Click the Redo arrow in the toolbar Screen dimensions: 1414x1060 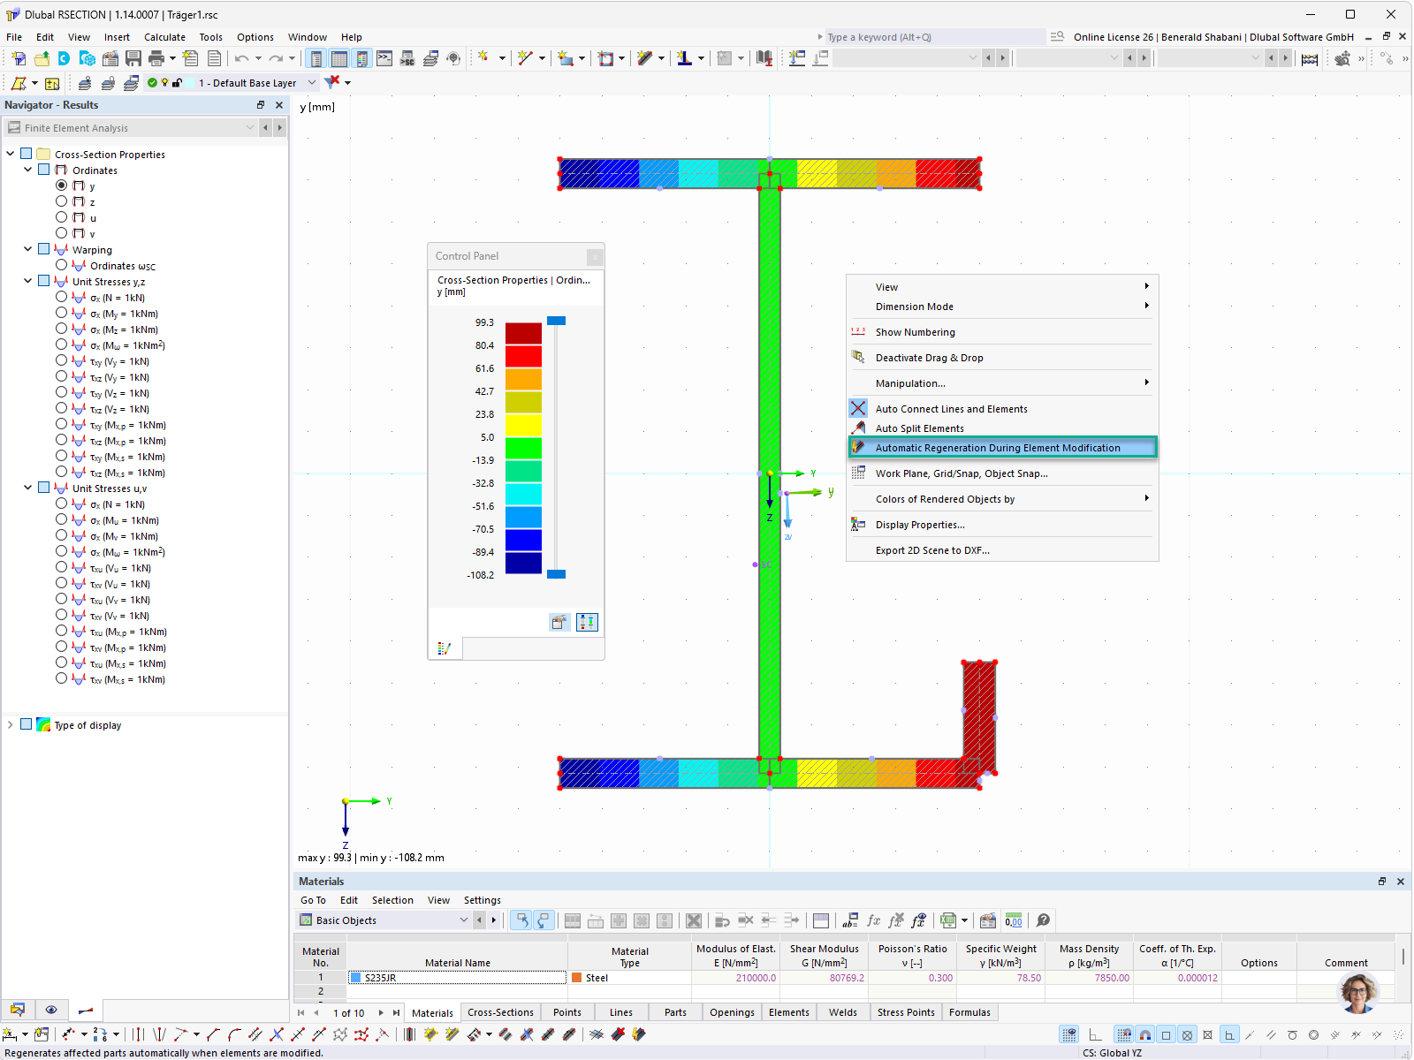276,58
